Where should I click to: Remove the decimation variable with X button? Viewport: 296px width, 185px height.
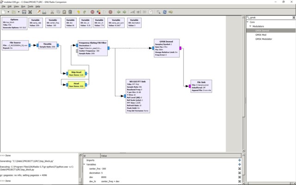click(240, 173)
